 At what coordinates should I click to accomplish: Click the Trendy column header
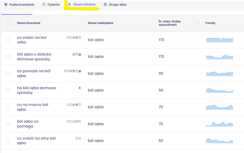point(210,23)
